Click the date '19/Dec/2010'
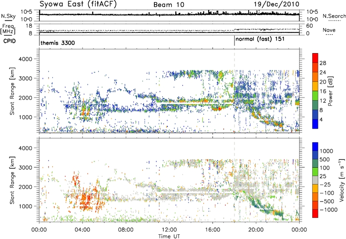346x239 pixels. pos(276,4)
